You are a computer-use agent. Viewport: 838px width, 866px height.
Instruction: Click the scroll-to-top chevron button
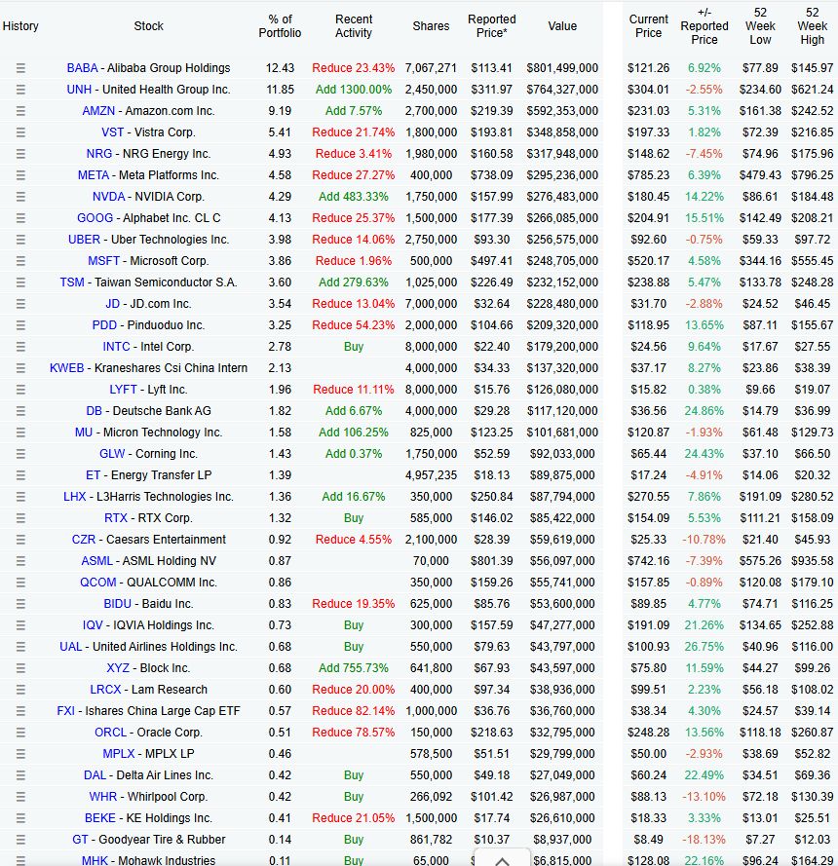pyautogui.click(x=502, y=859)
